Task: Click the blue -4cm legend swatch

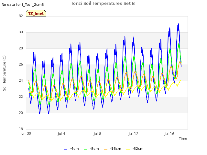Action: [65, 149]
